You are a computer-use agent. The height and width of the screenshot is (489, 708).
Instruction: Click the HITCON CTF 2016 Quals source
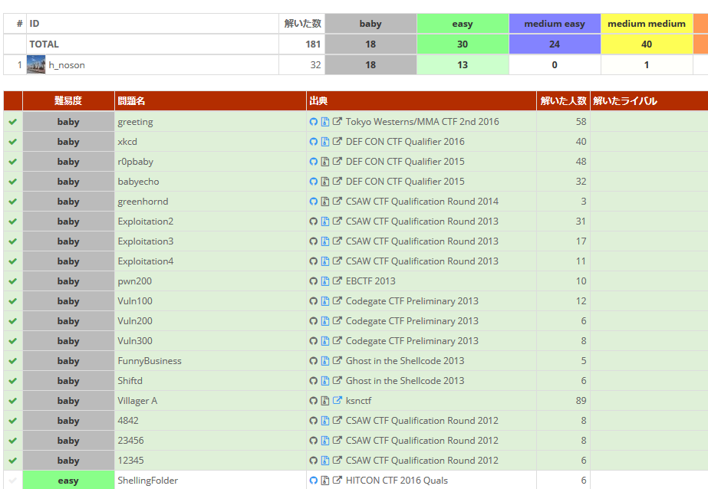(397, 481)
